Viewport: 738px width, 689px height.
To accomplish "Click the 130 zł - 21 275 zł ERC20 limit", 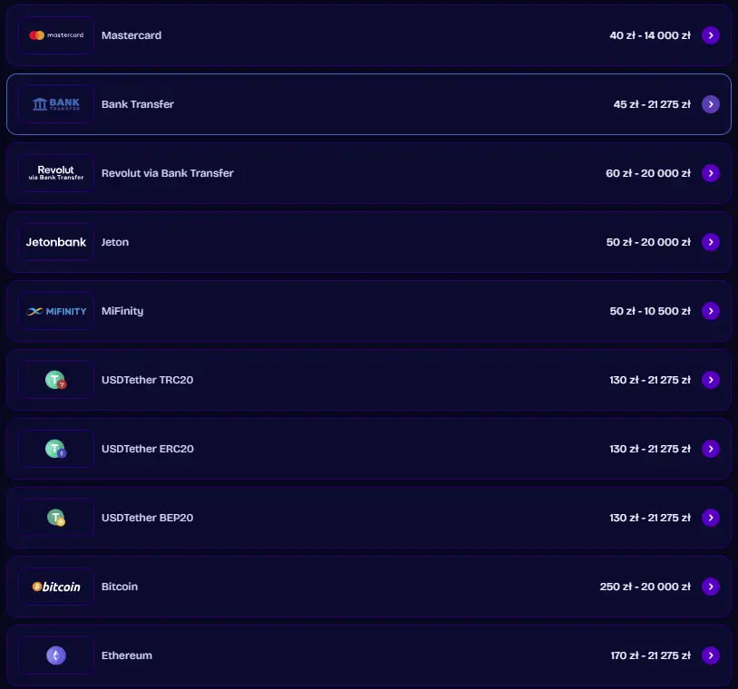I will point(650,449).
